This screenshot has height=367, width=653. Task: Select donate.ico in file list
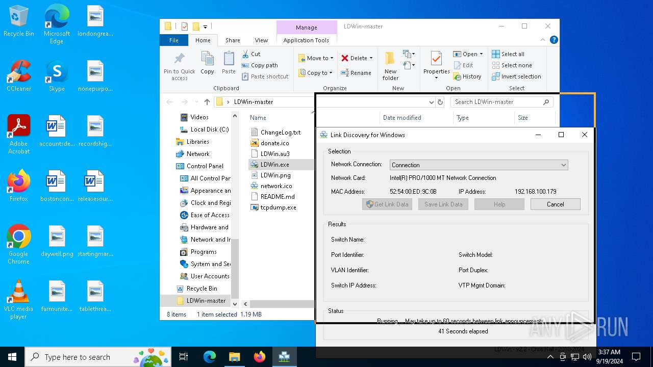click(274, 143)
